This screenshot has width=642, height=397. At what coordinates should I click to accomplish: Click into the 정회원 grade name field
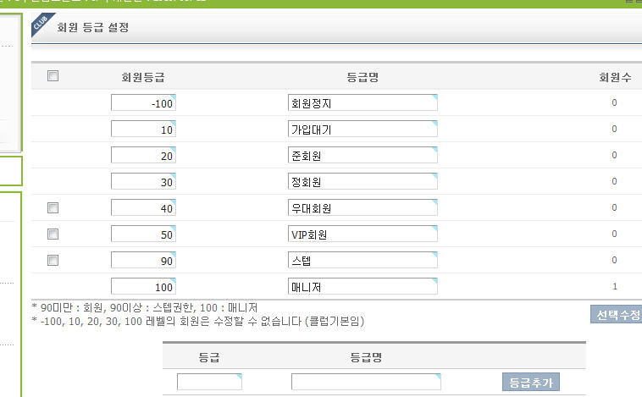pos(363,182)
